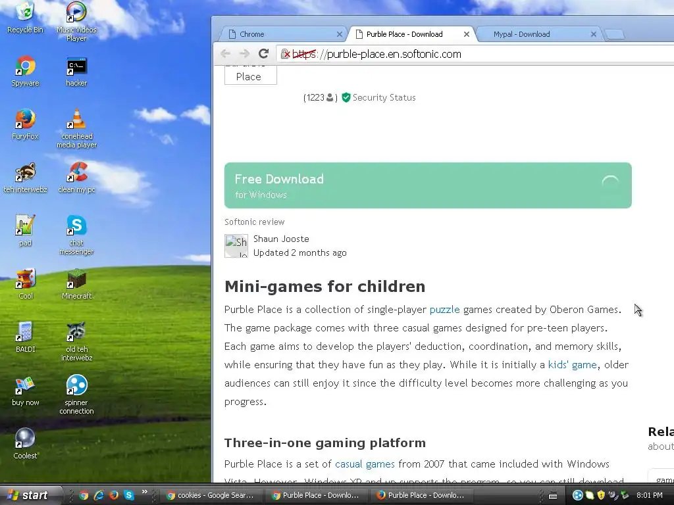Close the Chrome tab
The height and width of the screenshot is (505, 674).
pyautogui.click(x=340, y=34)
